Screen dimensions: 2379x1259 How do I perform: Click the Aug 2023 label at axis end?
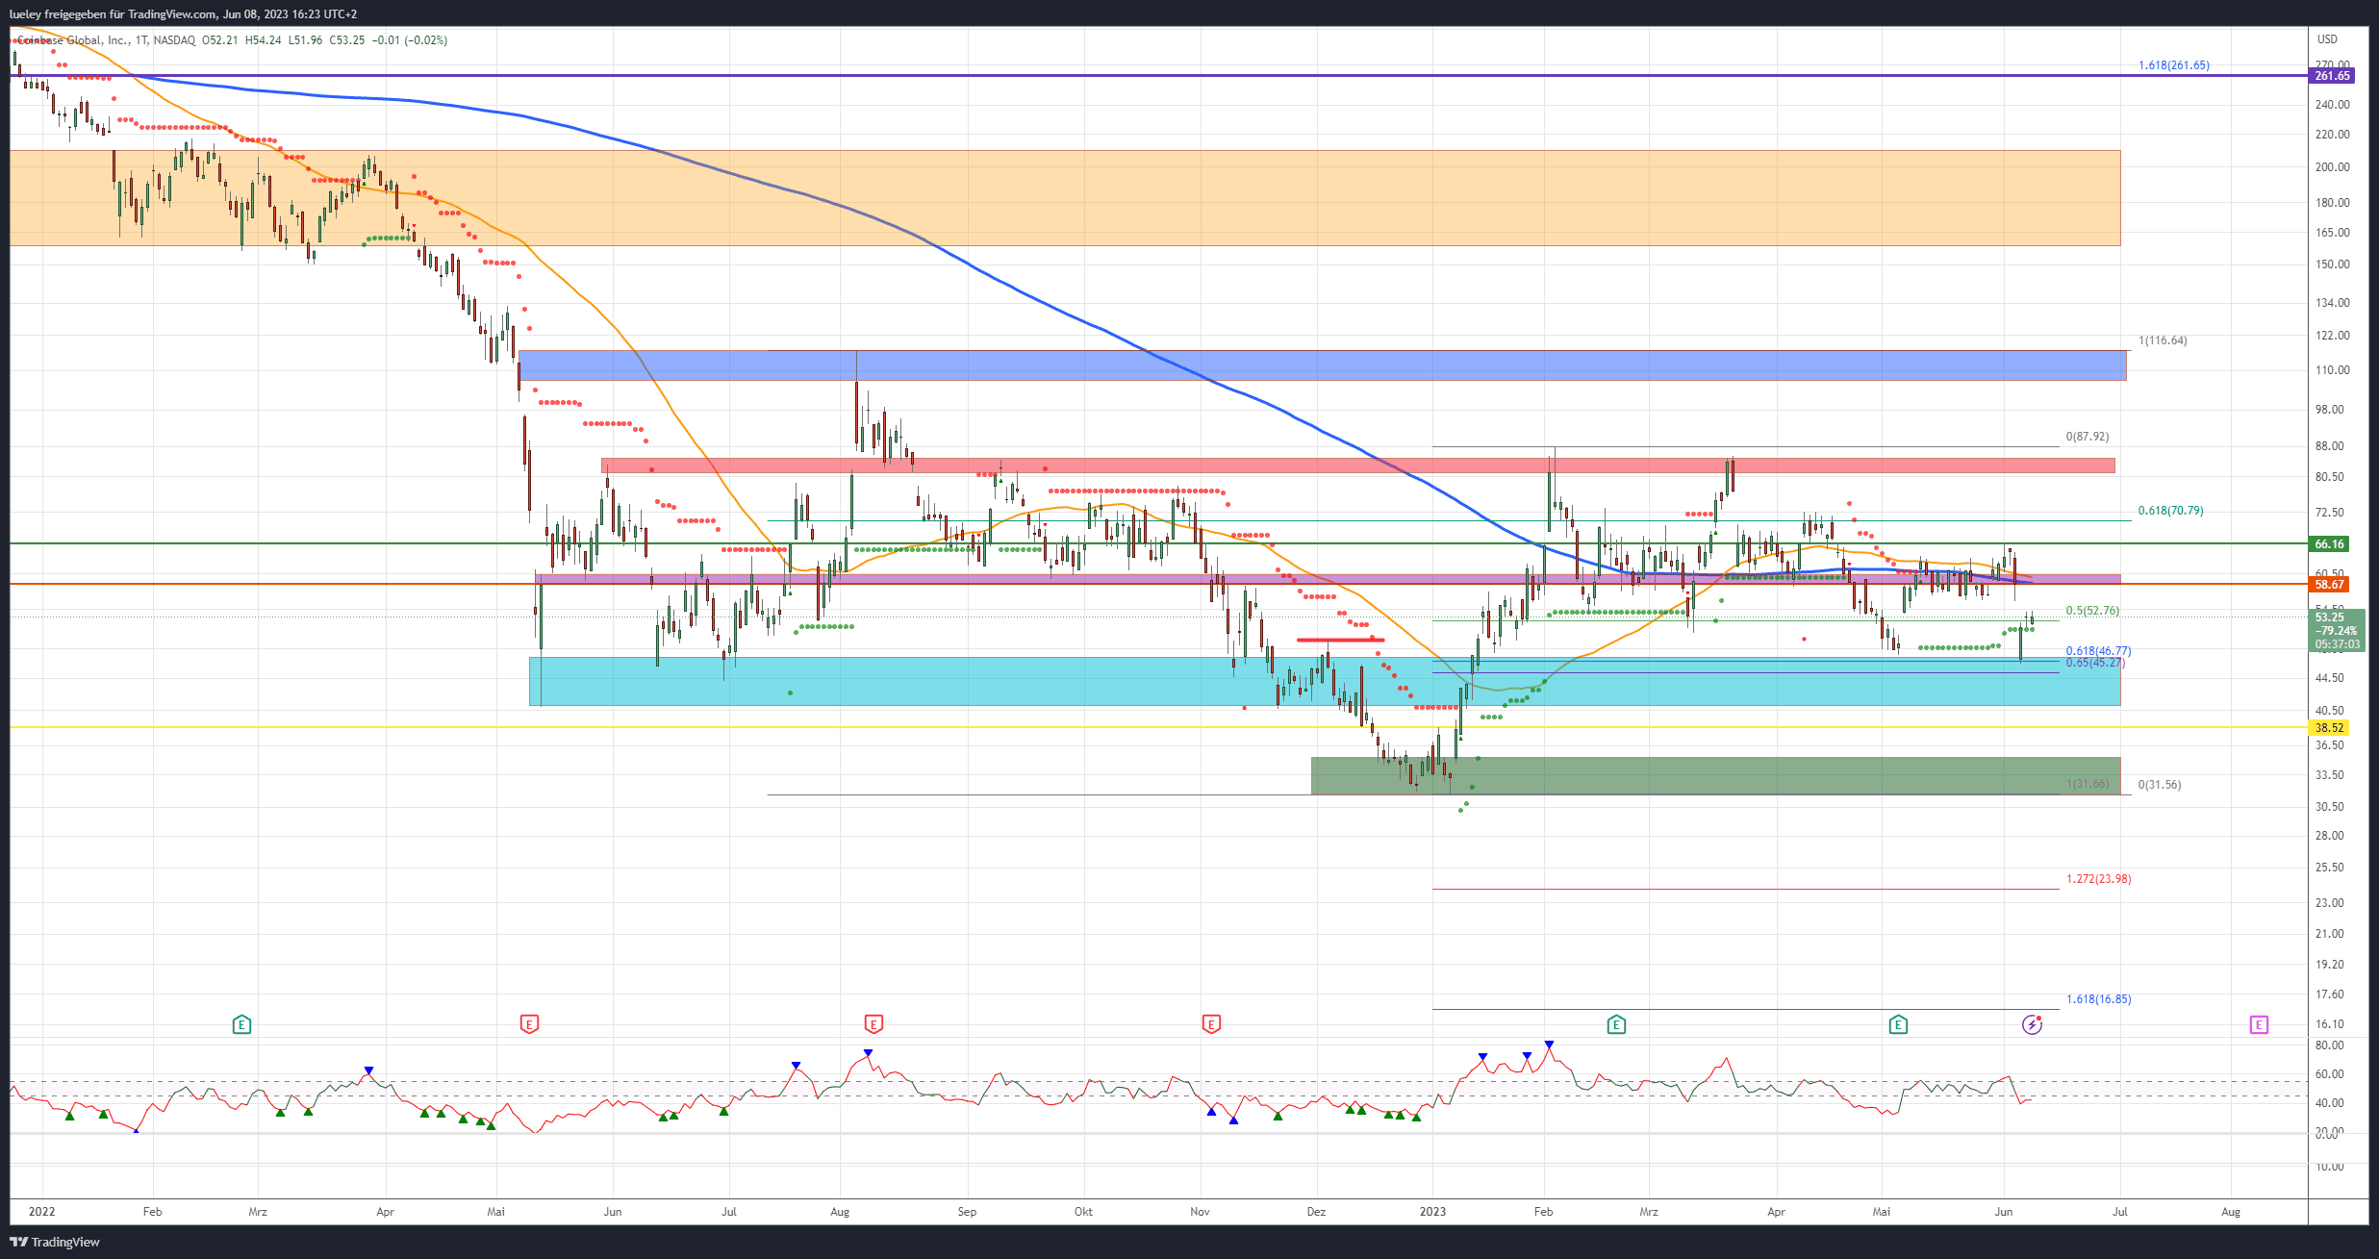coord(2230,1212)
